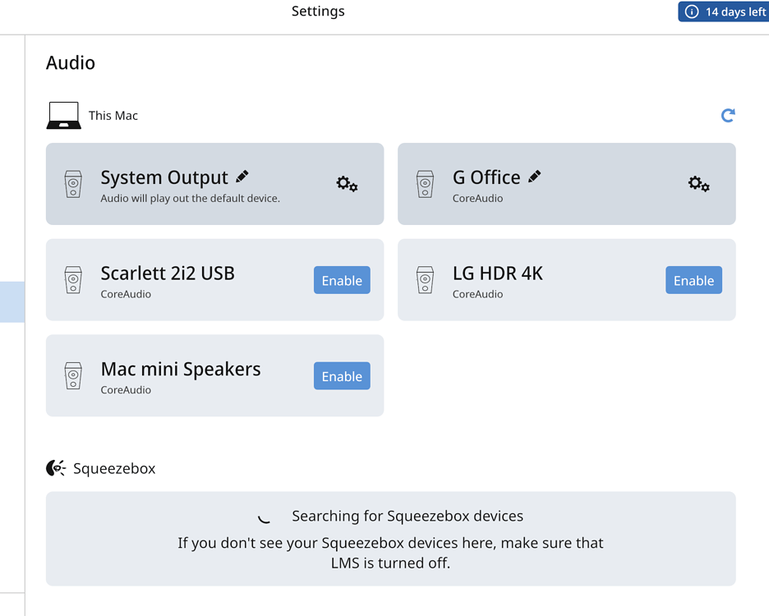Viewport: 769px width, 616px height.
Task: Click CoreAudio label under G Office
Action: click(x=477, y=198)
